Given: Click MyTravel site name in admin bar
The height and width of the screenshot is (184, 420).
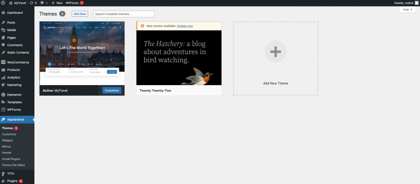Looking at the screenshot, I should tap(20, 3).
